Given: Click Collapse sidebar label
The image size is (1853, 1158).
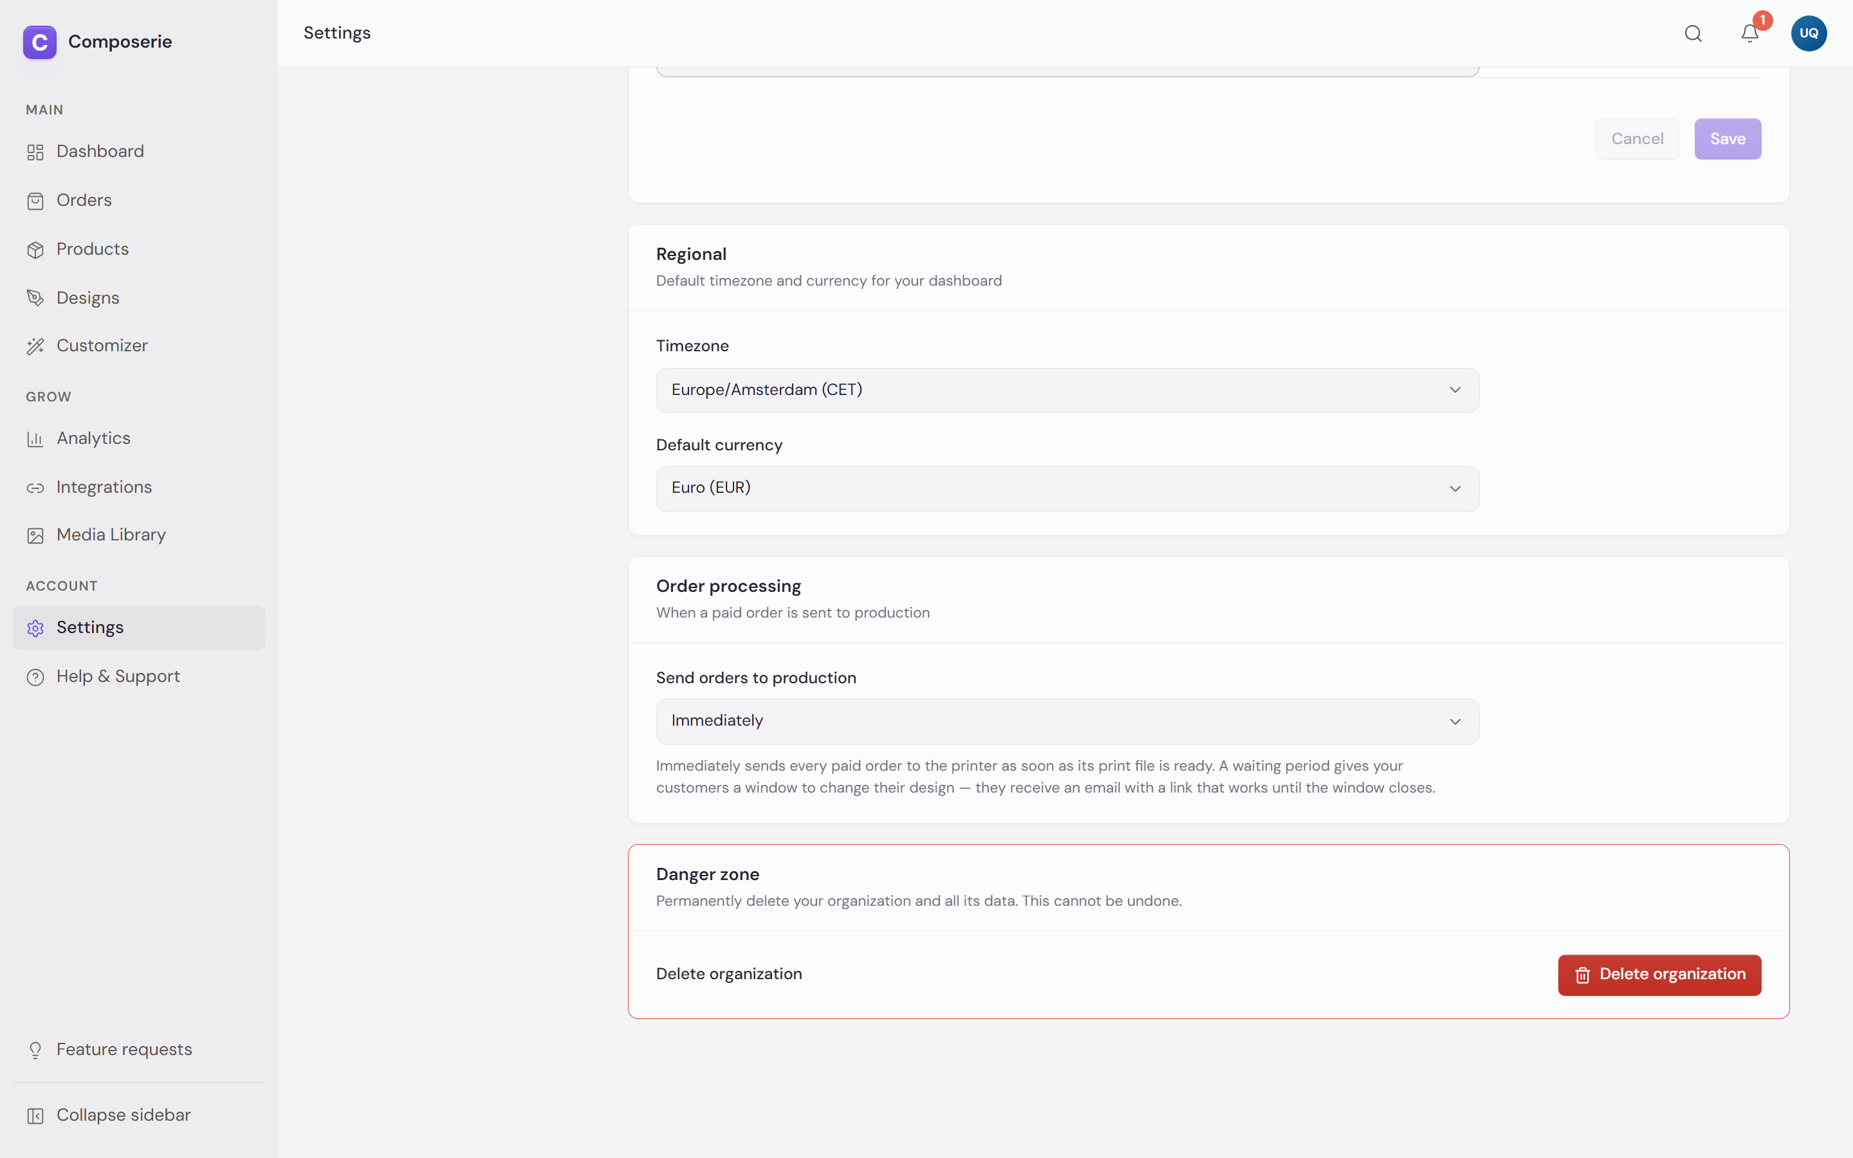Looking at the screenshot, I should pyautogui.click(x=124, y=1115).
